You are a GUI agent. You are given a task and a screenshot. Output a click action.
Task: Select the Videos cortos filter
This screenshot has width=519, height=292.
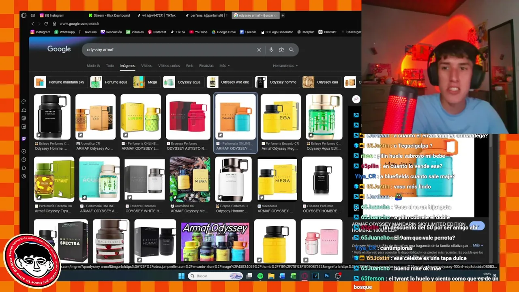coord(169,66)
